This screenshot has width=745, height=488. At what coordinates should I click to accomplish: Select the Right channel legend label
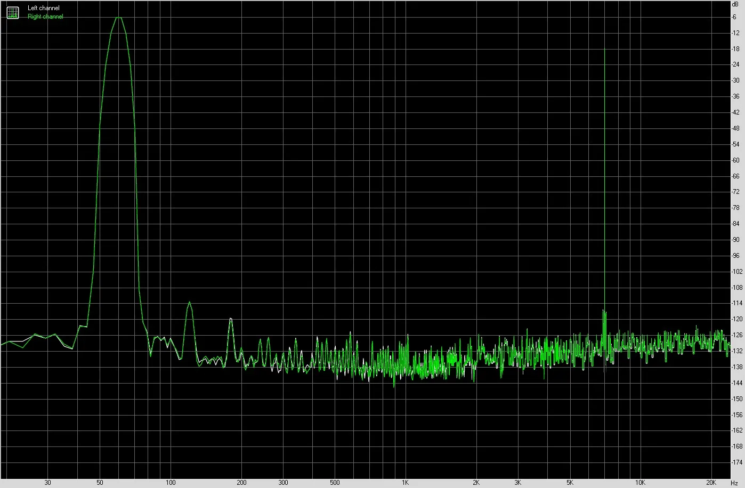45,17
